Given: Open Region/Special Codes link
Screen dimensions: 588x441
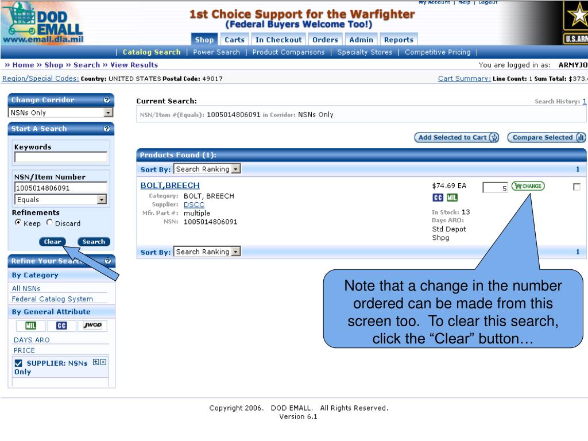Looking at the screenshot, I should 41,78.
